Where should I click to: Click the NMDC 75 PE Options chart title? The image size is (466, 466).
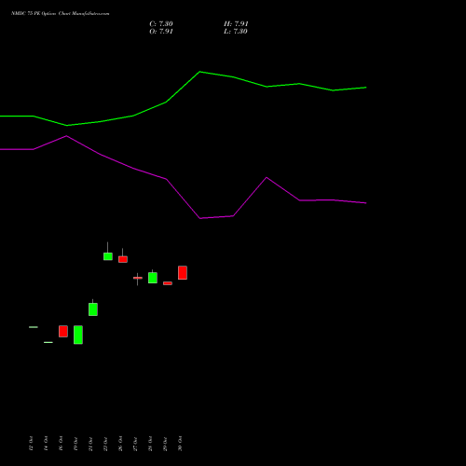tap(60, 13)
